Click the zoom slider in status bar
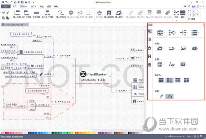The image size is (206, 139). point(171,136)
